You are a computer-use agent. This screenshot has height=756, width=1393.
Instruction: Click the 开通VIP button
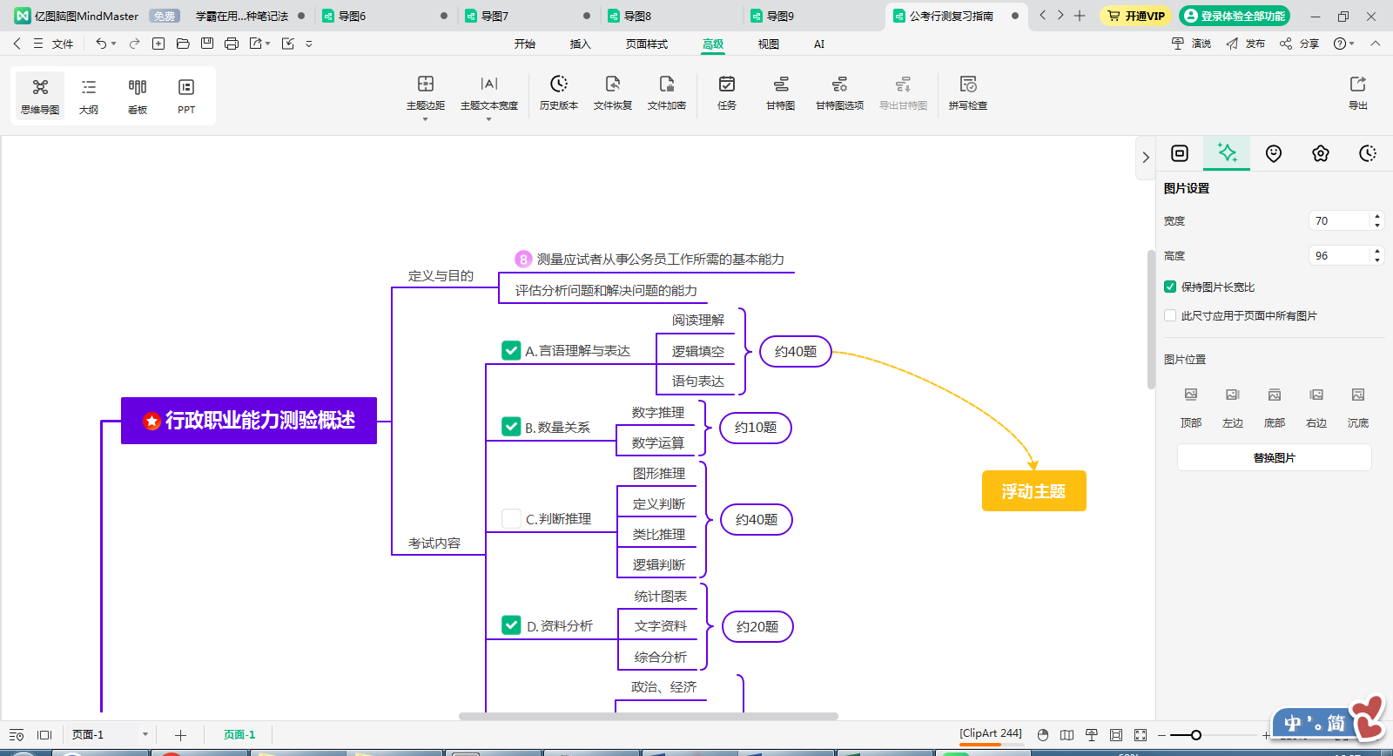click(1135, 16)
